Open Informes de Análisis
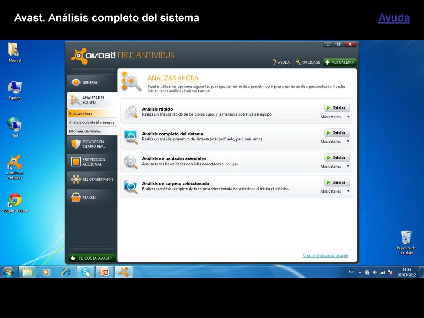The width and height of the screenshot is (424, 318). click(92, 131)
